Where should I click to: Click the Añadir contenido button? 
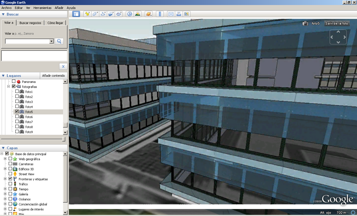click(54, 76)
